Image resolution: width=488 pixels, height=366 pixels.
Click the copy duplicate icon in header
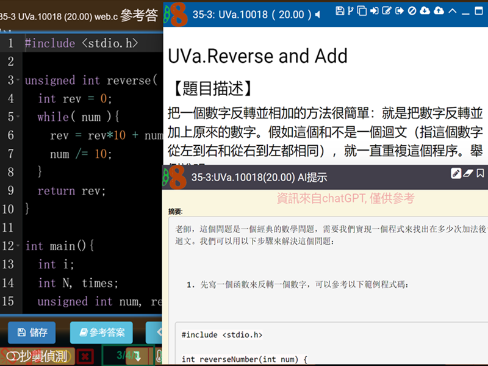click(362, 10)
